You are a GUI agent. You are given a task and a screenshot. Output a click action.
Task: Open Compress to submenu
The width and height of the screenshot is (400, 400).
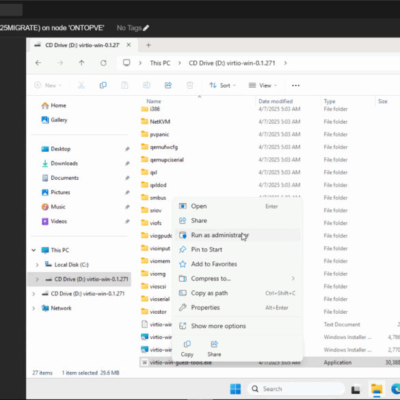coord(237,278)
